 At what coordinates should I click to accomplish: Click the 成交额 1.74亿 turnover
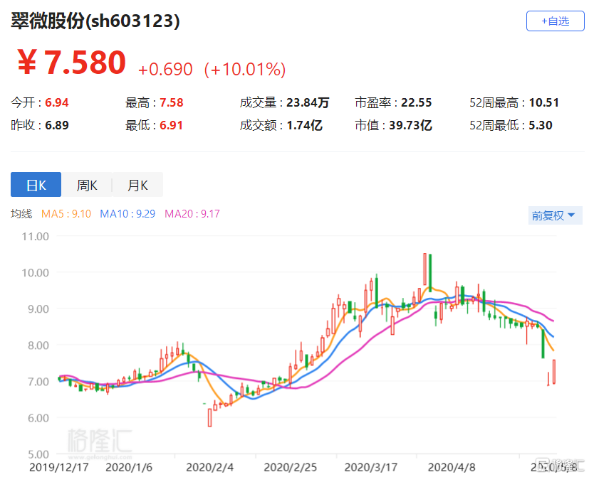[281, 125]
